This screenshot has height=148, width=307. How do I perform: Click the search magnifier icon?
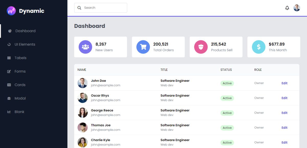tap(79, 8)
